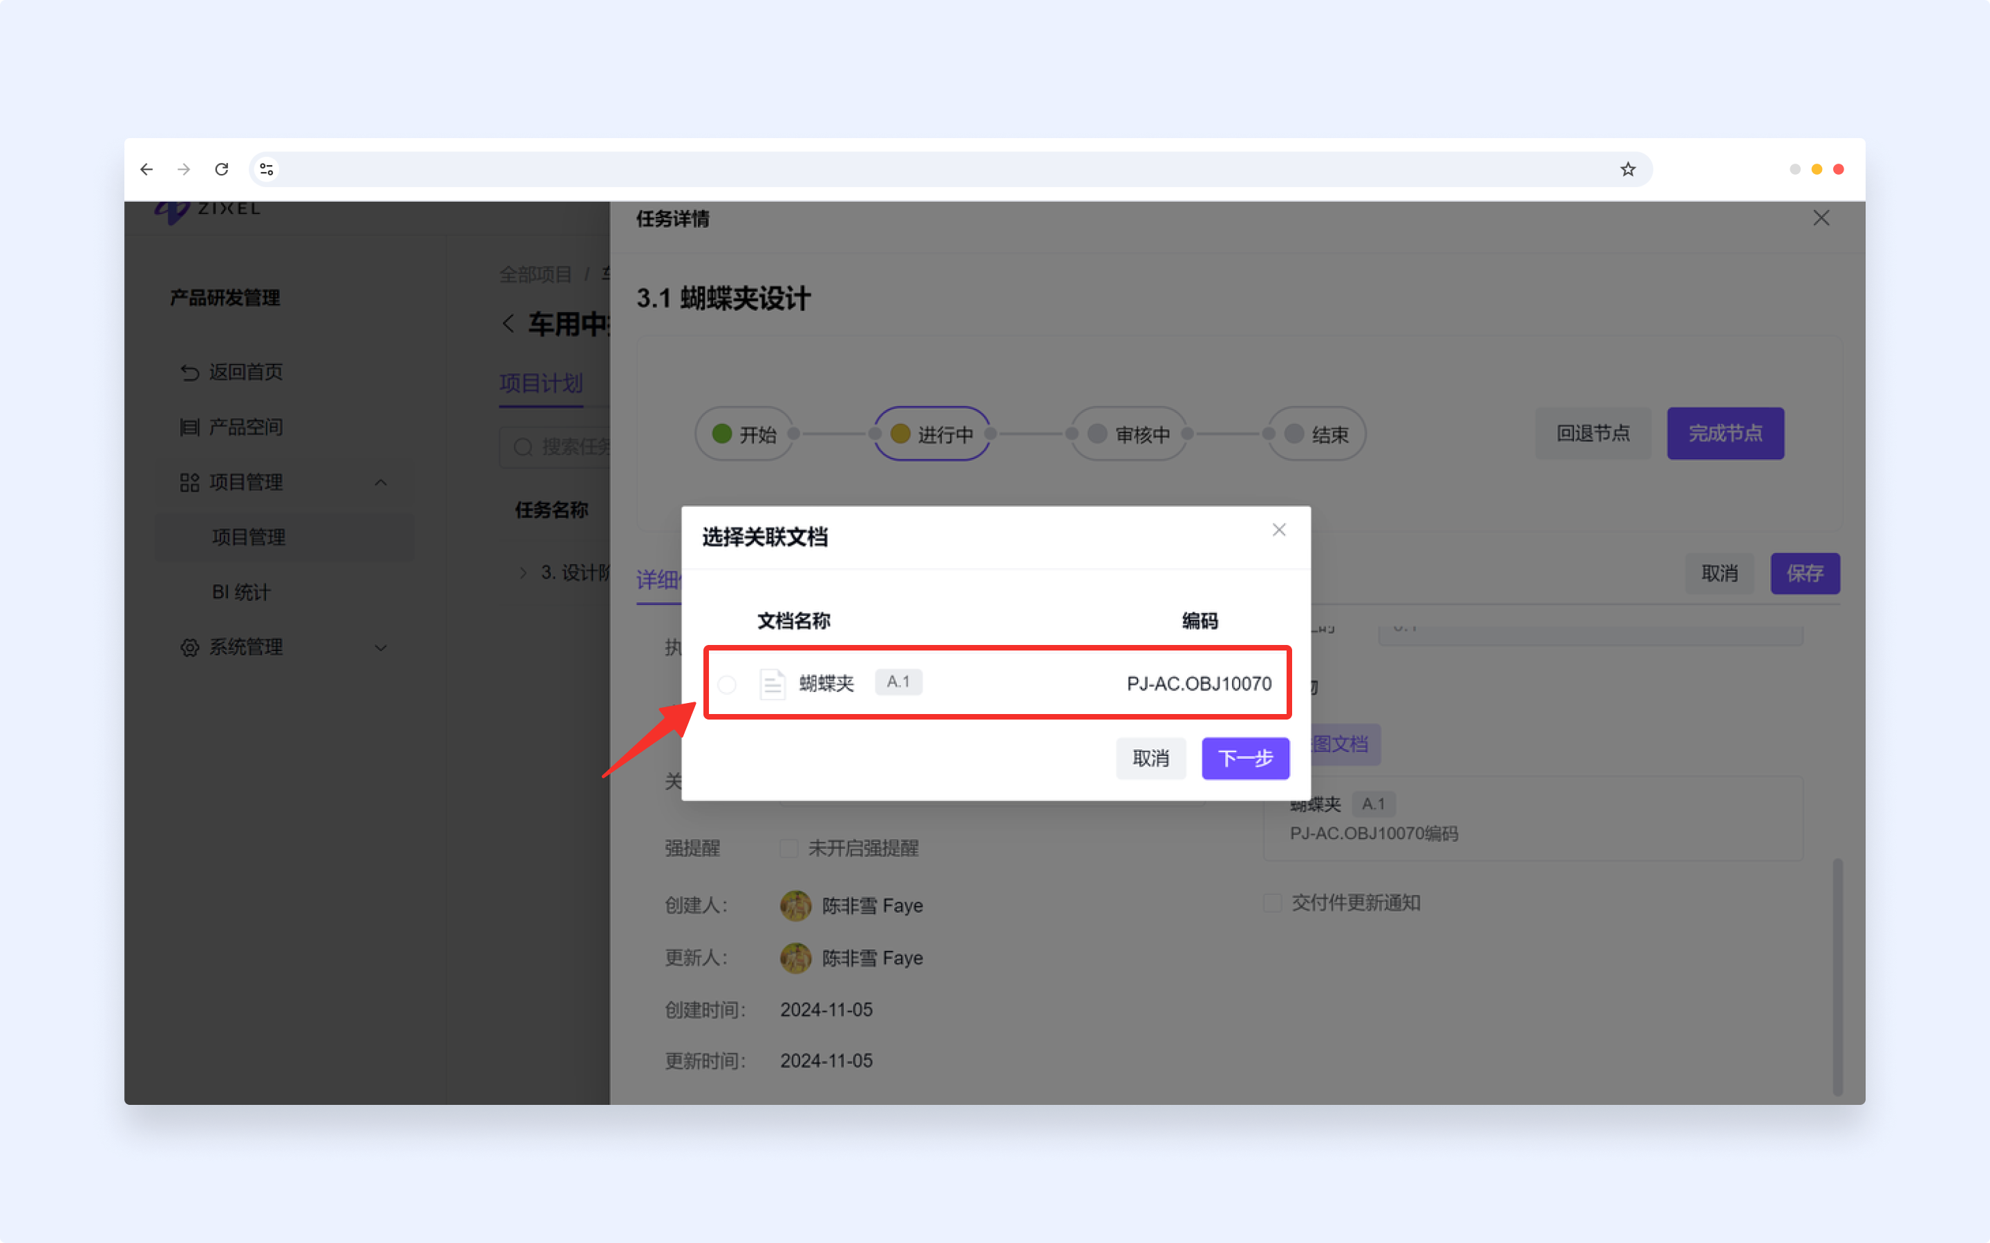Click 陈非雪 Faye avatar next to 更新人
Viewport: 1990px width, 1243px height.
point(795,958)
